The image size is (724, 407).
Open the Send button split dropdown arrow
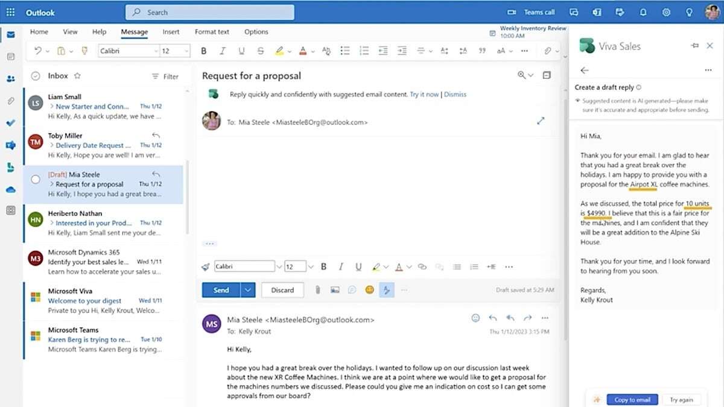tap(246, 289)
